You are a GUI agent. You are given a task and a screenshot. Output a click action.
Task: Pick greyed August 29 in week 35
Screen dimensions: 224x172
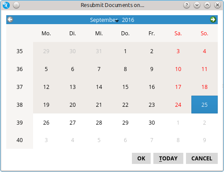[46, 51]
